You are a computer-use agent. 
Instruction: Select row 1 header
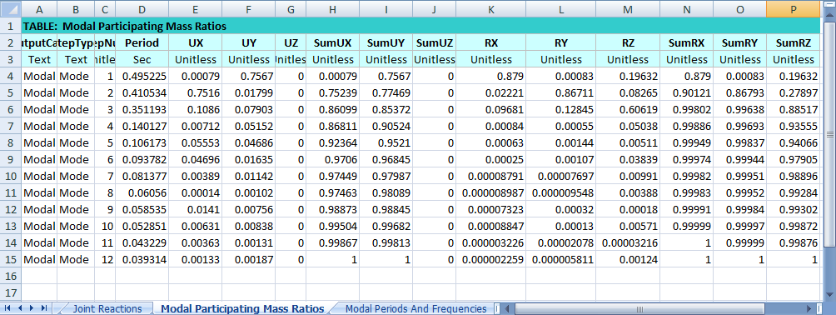(x=11, y=26)
